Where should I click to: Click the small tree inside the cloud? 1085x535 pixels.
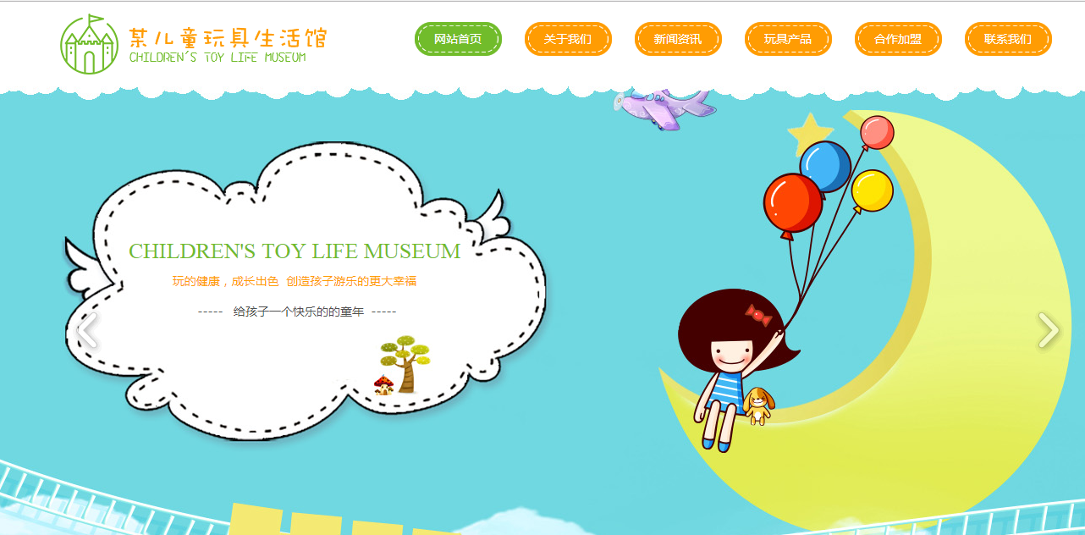(x=405, y=361)
